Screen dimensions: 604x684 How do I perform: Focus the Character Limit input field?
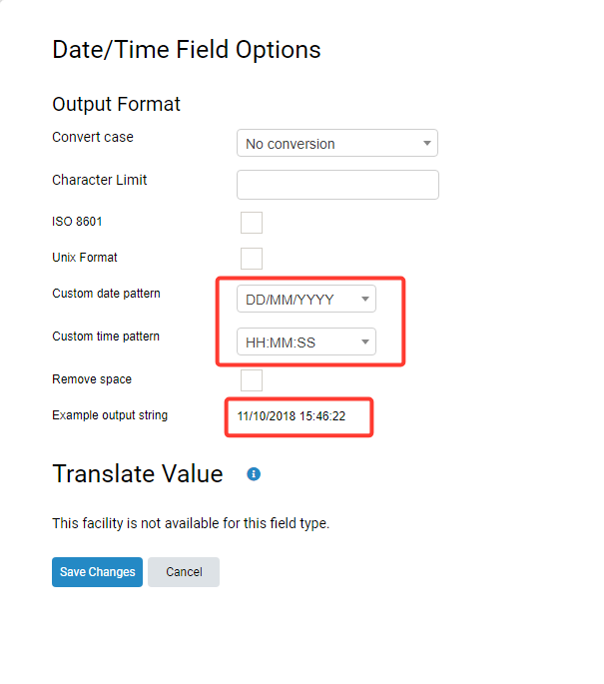tap(337, 185)
